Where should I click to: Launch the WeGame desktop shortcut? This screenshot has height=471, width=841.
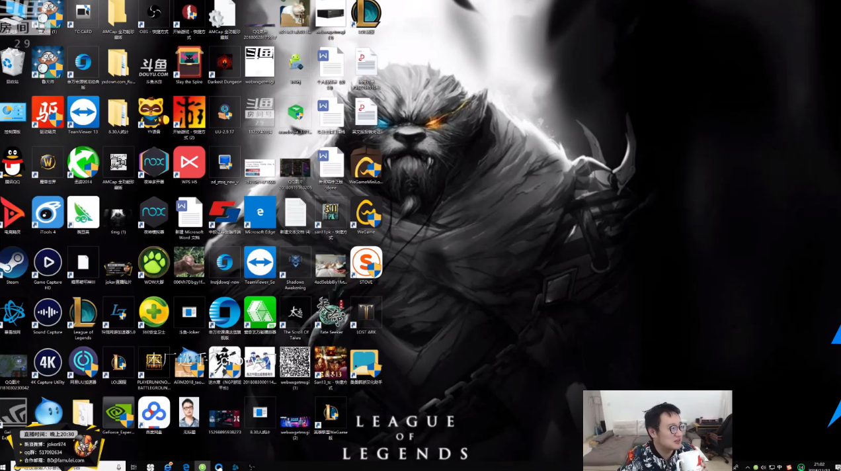(366, 212)
